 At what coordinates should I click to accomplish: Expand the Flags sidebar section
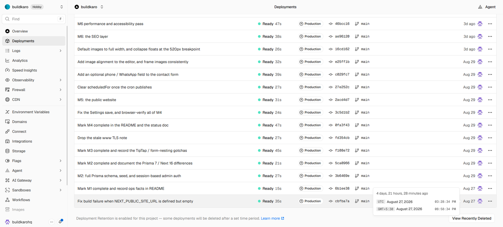60,161
